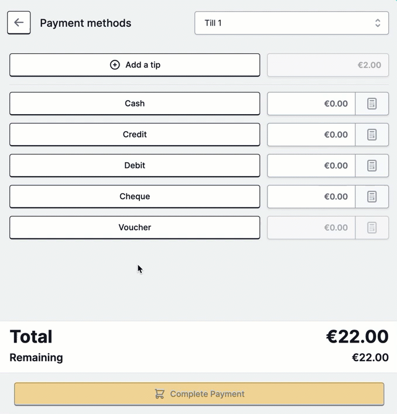Click the back arrow icon
397x414 pixels.
pyautogui.click(x=19, y=22)
